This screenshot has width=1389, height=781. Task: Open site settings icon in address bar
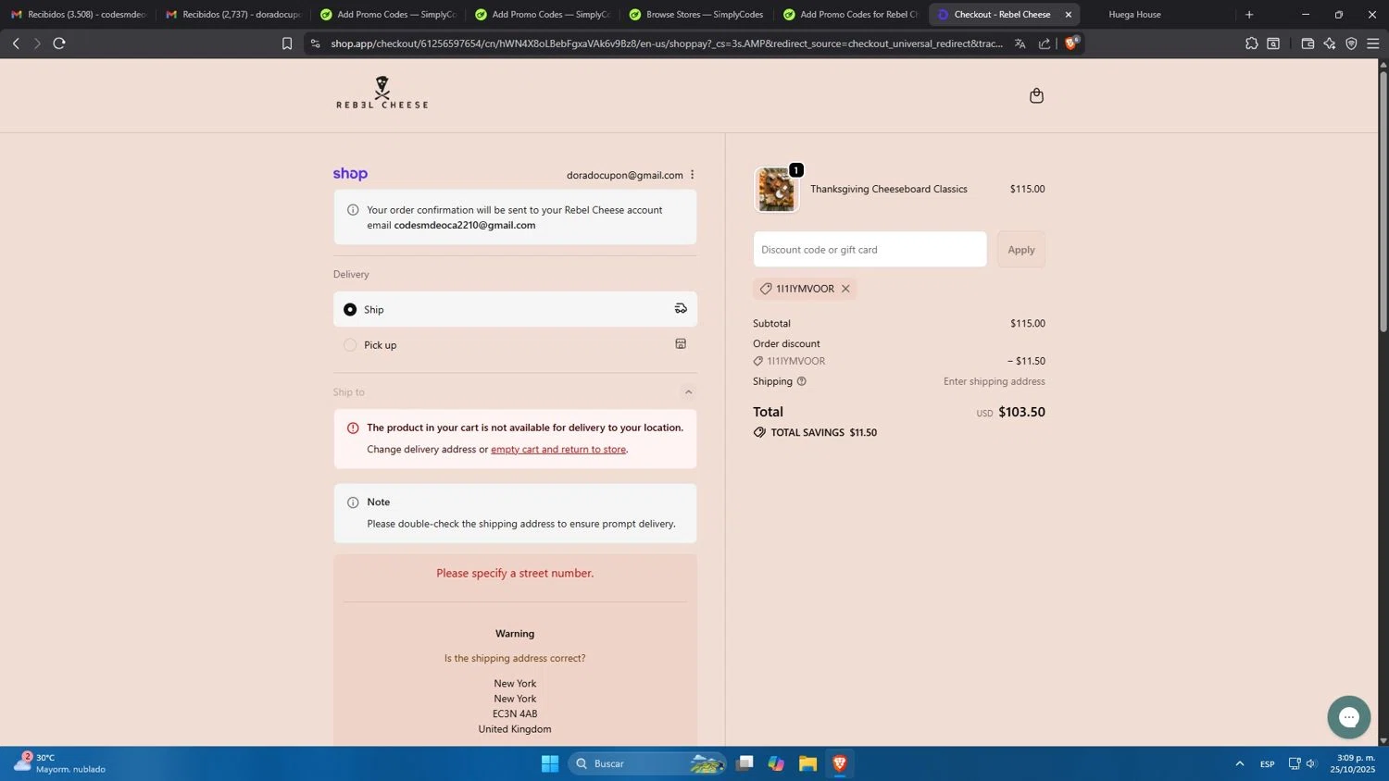point(315,43)
